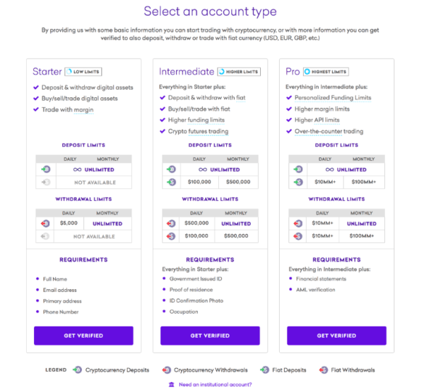Click Cryptocurrency Deposits icon in legend

[77, 370]
